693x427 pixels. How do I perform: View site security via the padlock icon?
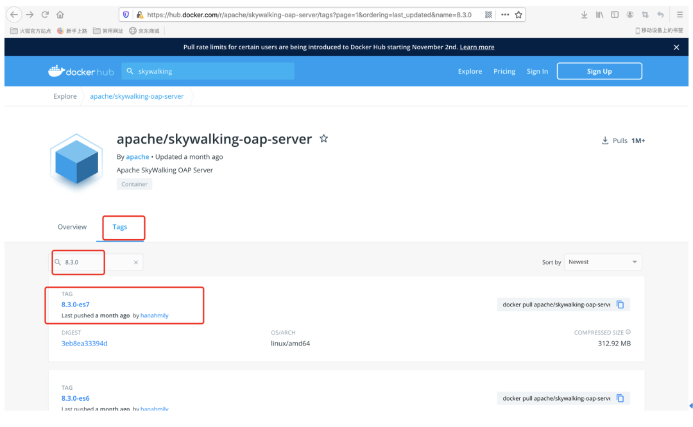[140, 15]
